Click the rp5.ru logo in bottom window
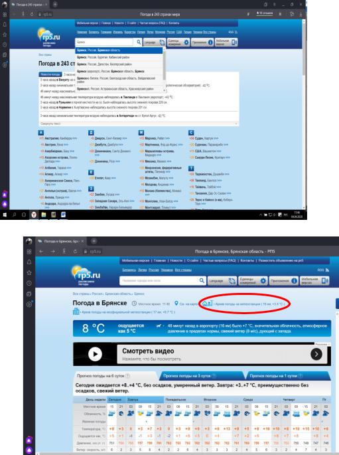The width and height of the screenshot is (339, 455). tap(86, 274)
